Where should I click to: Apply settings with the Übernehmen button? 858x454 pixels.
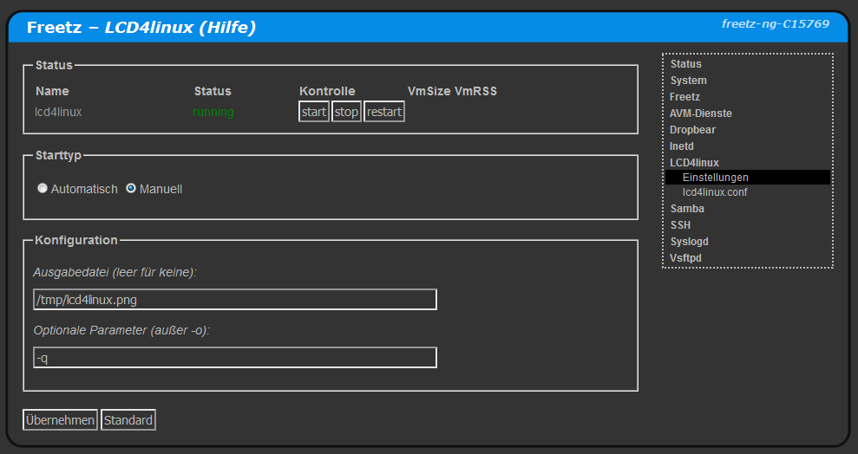pos(61,420)
